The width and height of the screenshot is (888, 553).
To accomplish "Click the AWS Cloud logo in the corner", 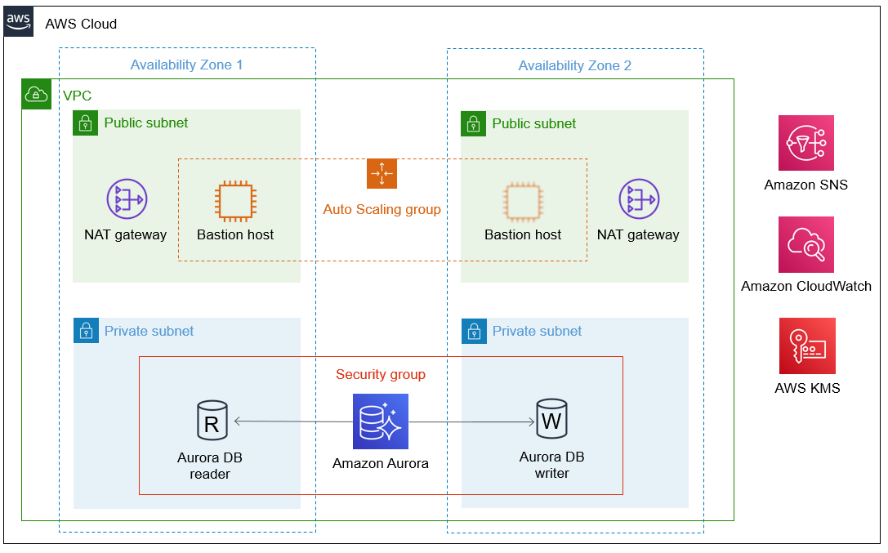I will coord(18,22).
